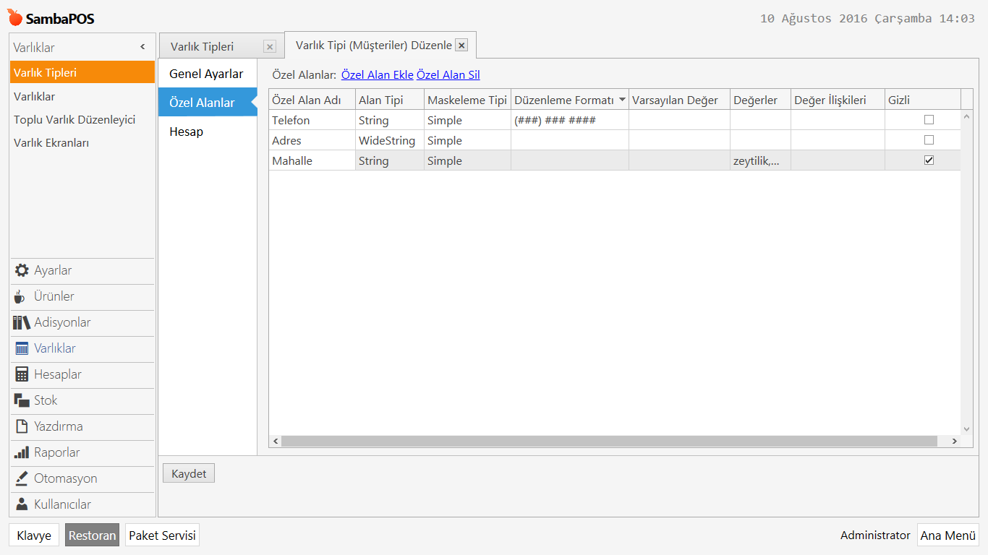The width and height of the screenshot is (988, 555).
Task: Click the scroll down arrow in grid
Action: (967, 429)
